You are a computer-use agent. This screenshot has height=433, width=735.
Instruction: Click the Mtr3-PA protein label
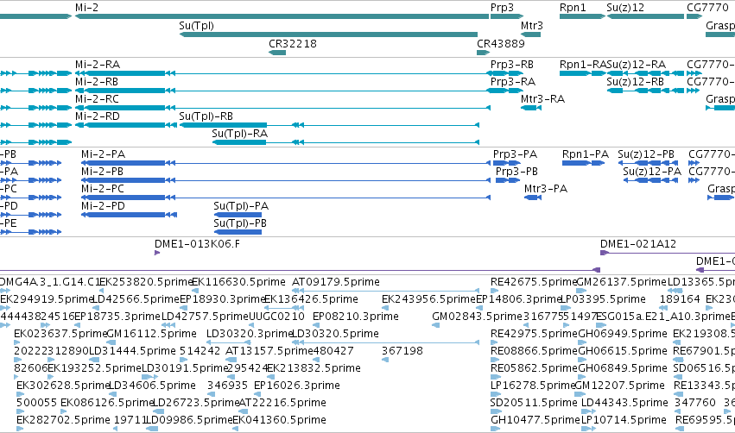[546, 189]
